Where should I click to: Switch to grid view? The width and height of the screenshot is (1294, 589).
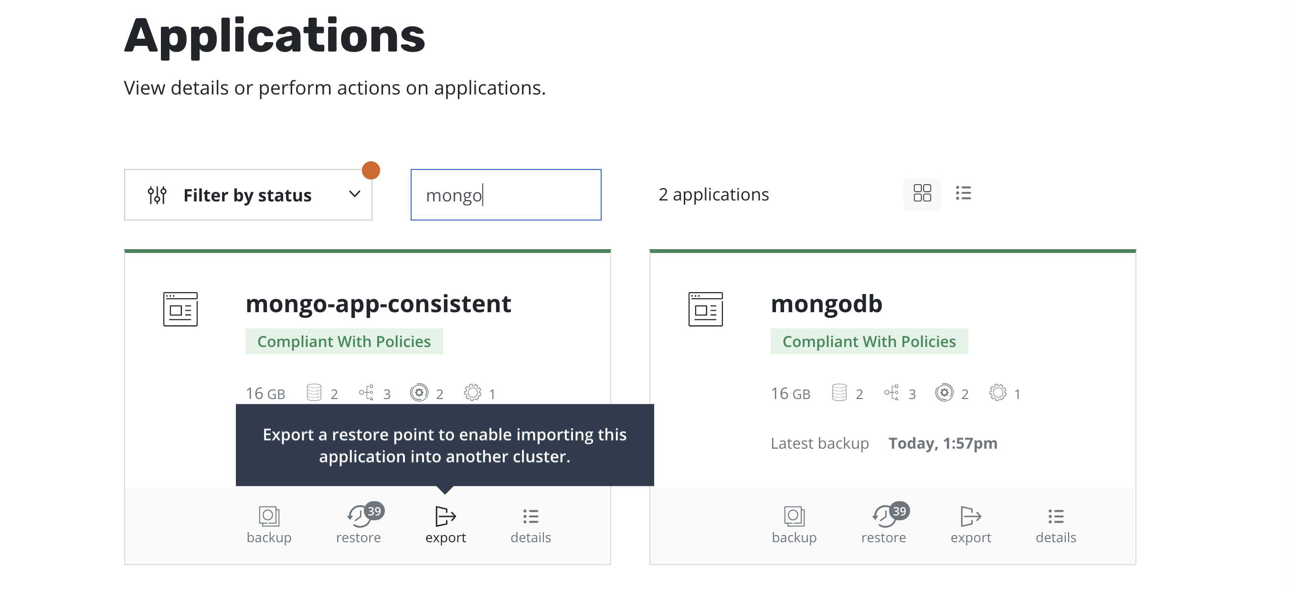pyautogui.click(x=923, y=194)
